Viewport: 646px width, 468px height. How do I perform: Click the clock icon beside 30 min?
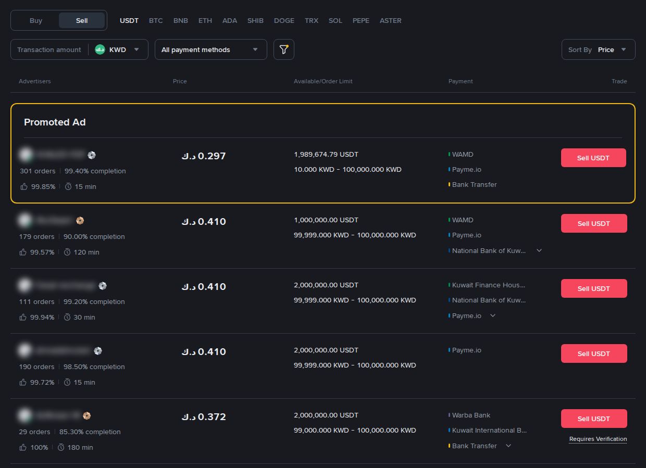[x=67, y=317]
